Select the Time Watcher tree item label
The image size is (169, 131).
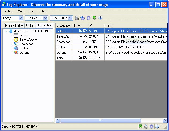click(29, 40)
